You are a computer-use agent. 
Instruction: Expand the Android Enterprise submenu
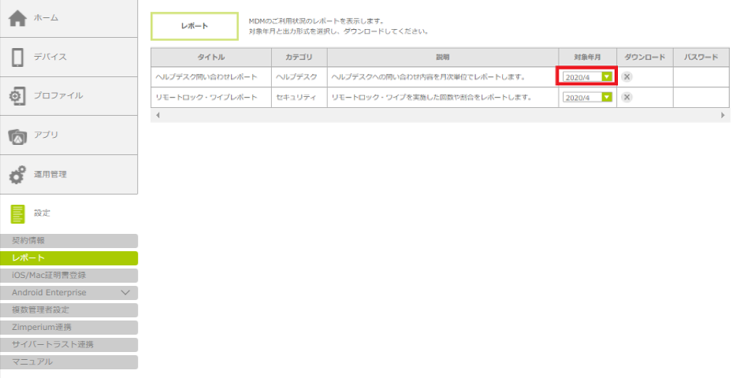click(x=125, y=293)
